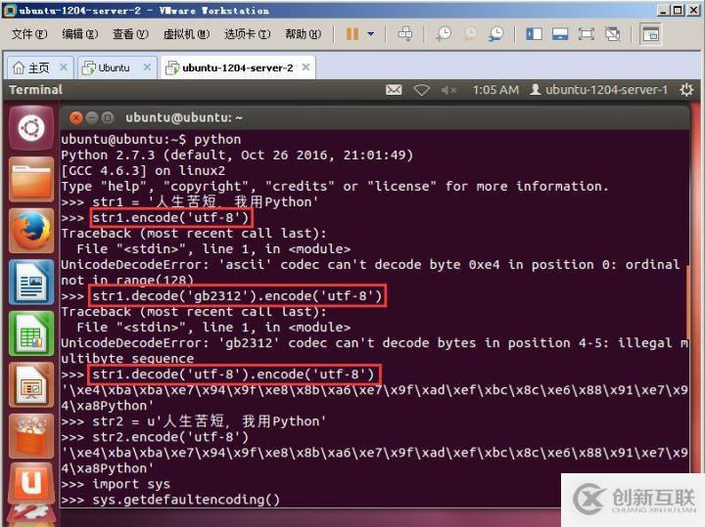The image size is (705, 527).
Task: Click the 'ubuntu@ubuntu:~$ python' prompt line
Action: click(151, 139)
